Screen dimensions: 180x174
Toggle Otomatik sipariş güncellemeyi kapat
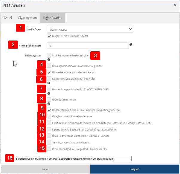click(49, 72)
